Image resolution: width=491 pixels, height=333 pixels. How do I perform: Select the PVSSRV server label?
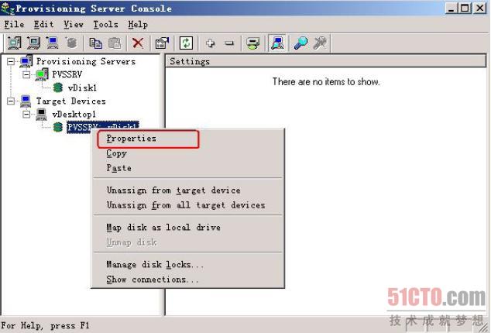(x=67, y=74)
